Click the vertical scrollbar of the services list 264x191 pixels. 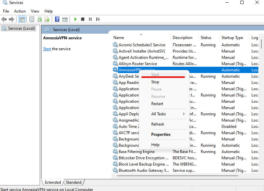pos(261,99)
